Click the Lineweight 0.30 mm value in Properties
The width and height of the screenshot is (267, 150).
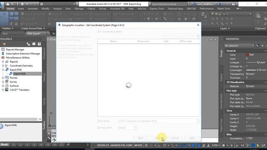coord(256,70)
